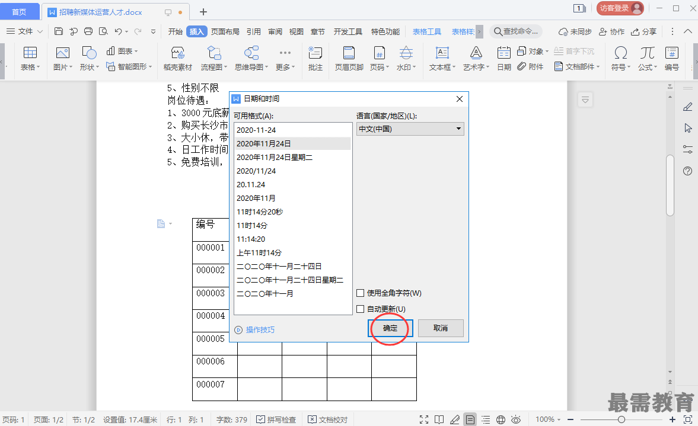Open the 开发工具 tab
The width and height of the screenshot is (698, 426).
tap(348, 31)
